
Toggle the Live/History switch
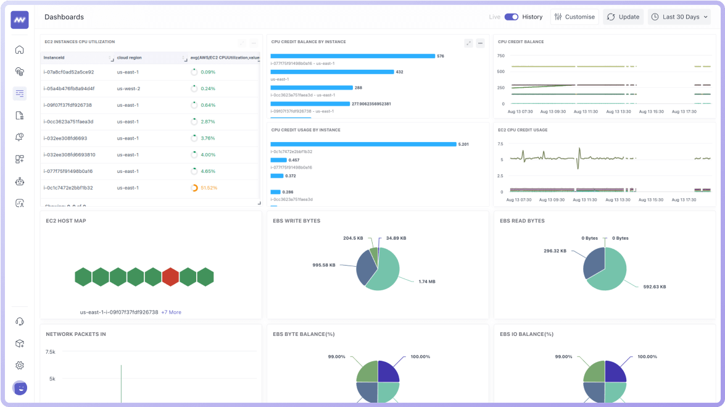coord(512,17)
